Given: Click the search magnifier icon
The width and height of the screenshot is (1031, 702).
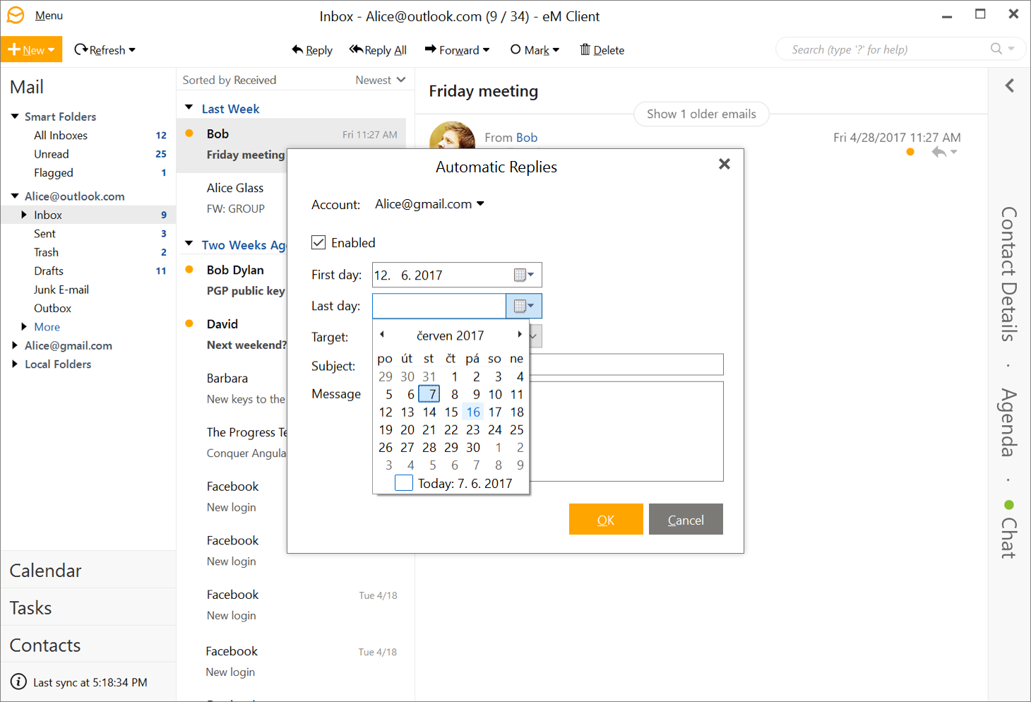Looking at the screenshot, I should [x=996, y=49].
